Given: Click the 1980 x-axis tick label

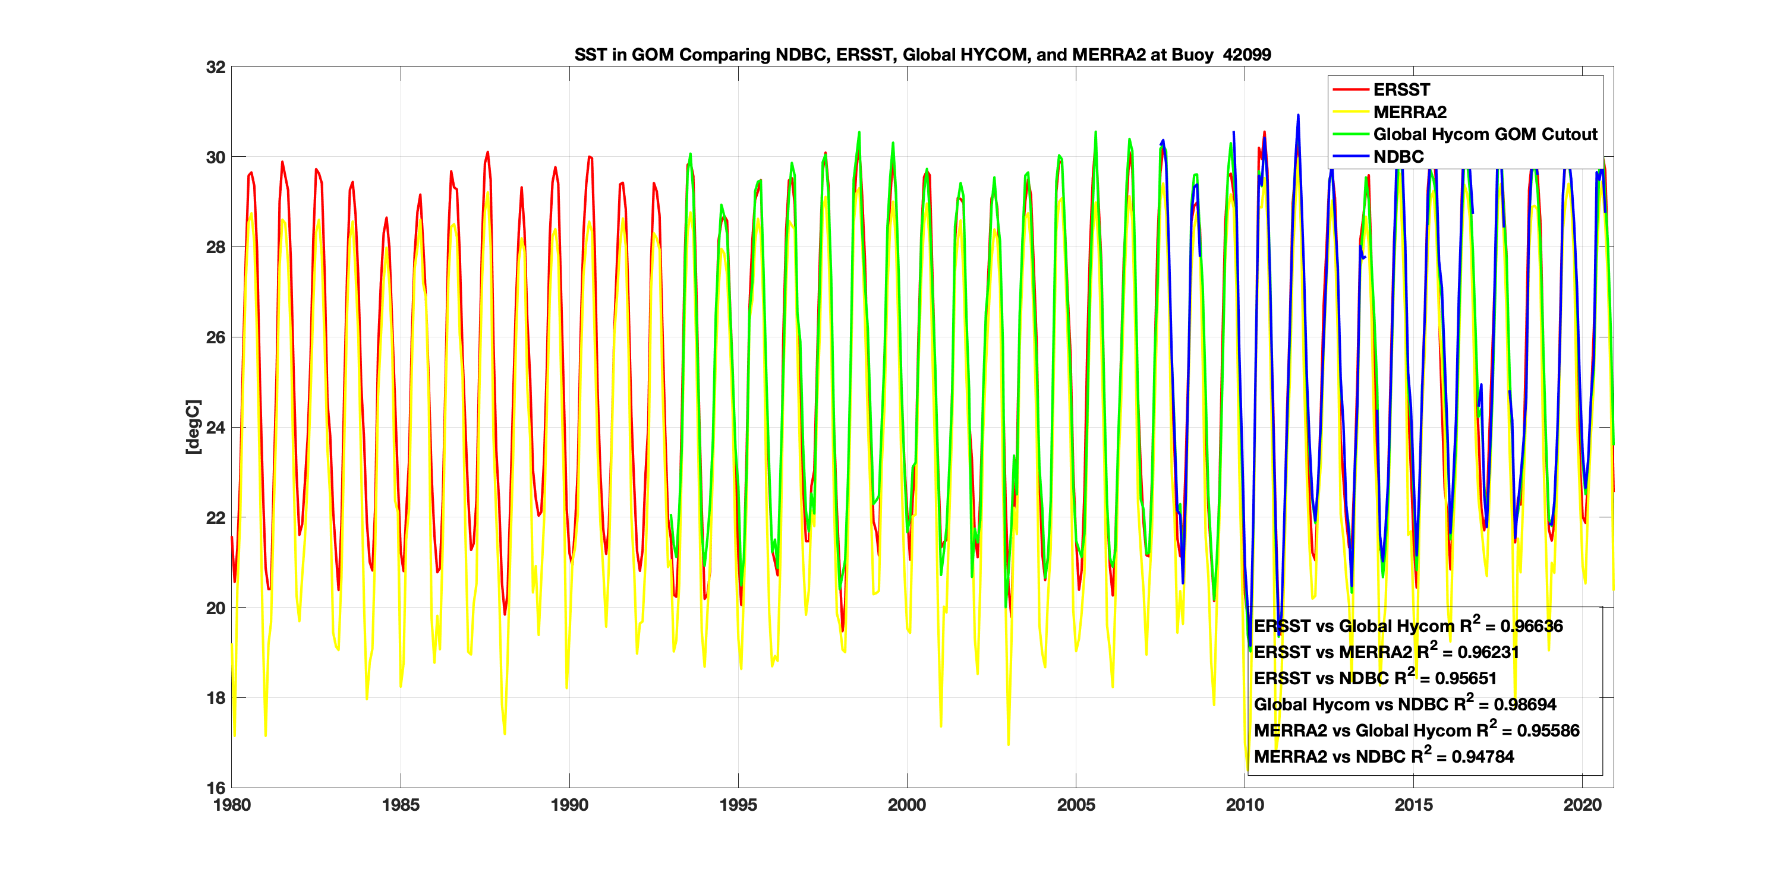Looking at the screenshot, I should [232, 805].
